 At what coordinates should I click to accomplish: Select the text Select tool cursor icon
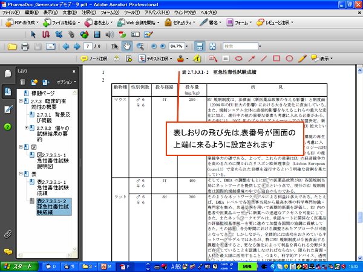pos(114,47)
